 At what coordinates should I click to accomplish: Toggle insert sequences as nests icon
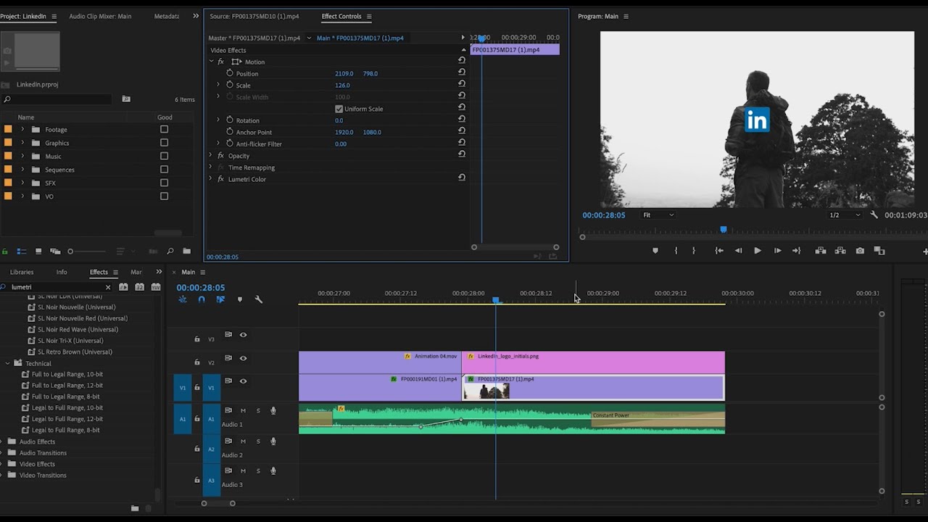[x=183, y=299]
